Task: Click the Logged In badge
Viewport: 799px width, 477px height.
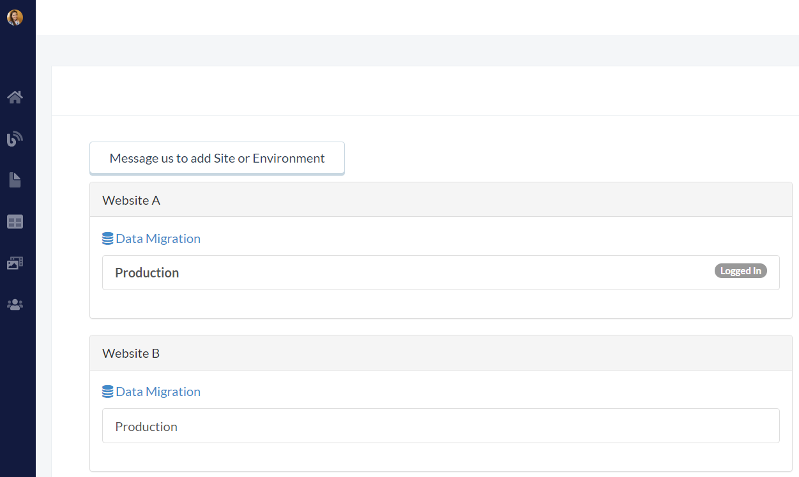Action: pyautogui.click(x=741, y=271)
